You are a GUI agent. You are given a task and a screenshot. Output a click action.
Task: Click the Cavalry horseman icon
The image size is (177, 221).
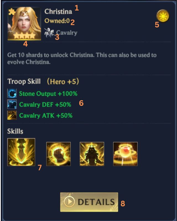point(49,33)
